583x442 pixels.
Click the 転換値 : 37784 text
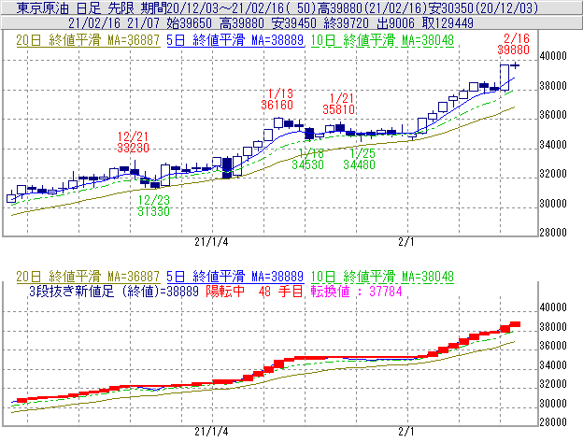[x=356, y=291]
